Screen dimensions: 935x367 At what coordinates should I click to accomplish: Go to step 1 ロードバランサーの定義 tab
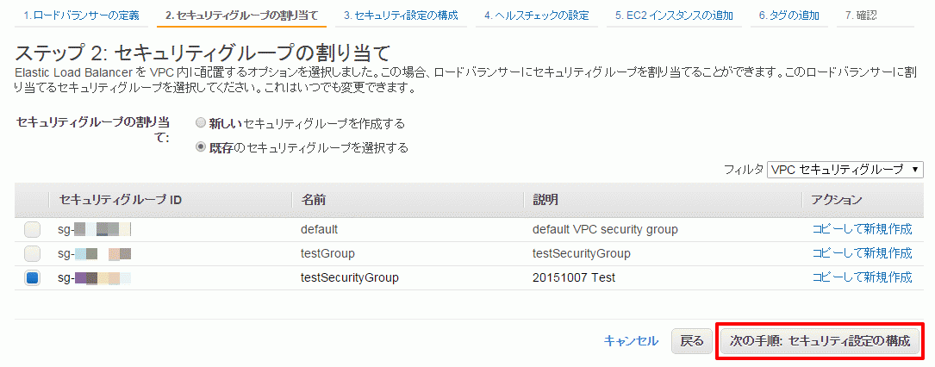[80, 16]
